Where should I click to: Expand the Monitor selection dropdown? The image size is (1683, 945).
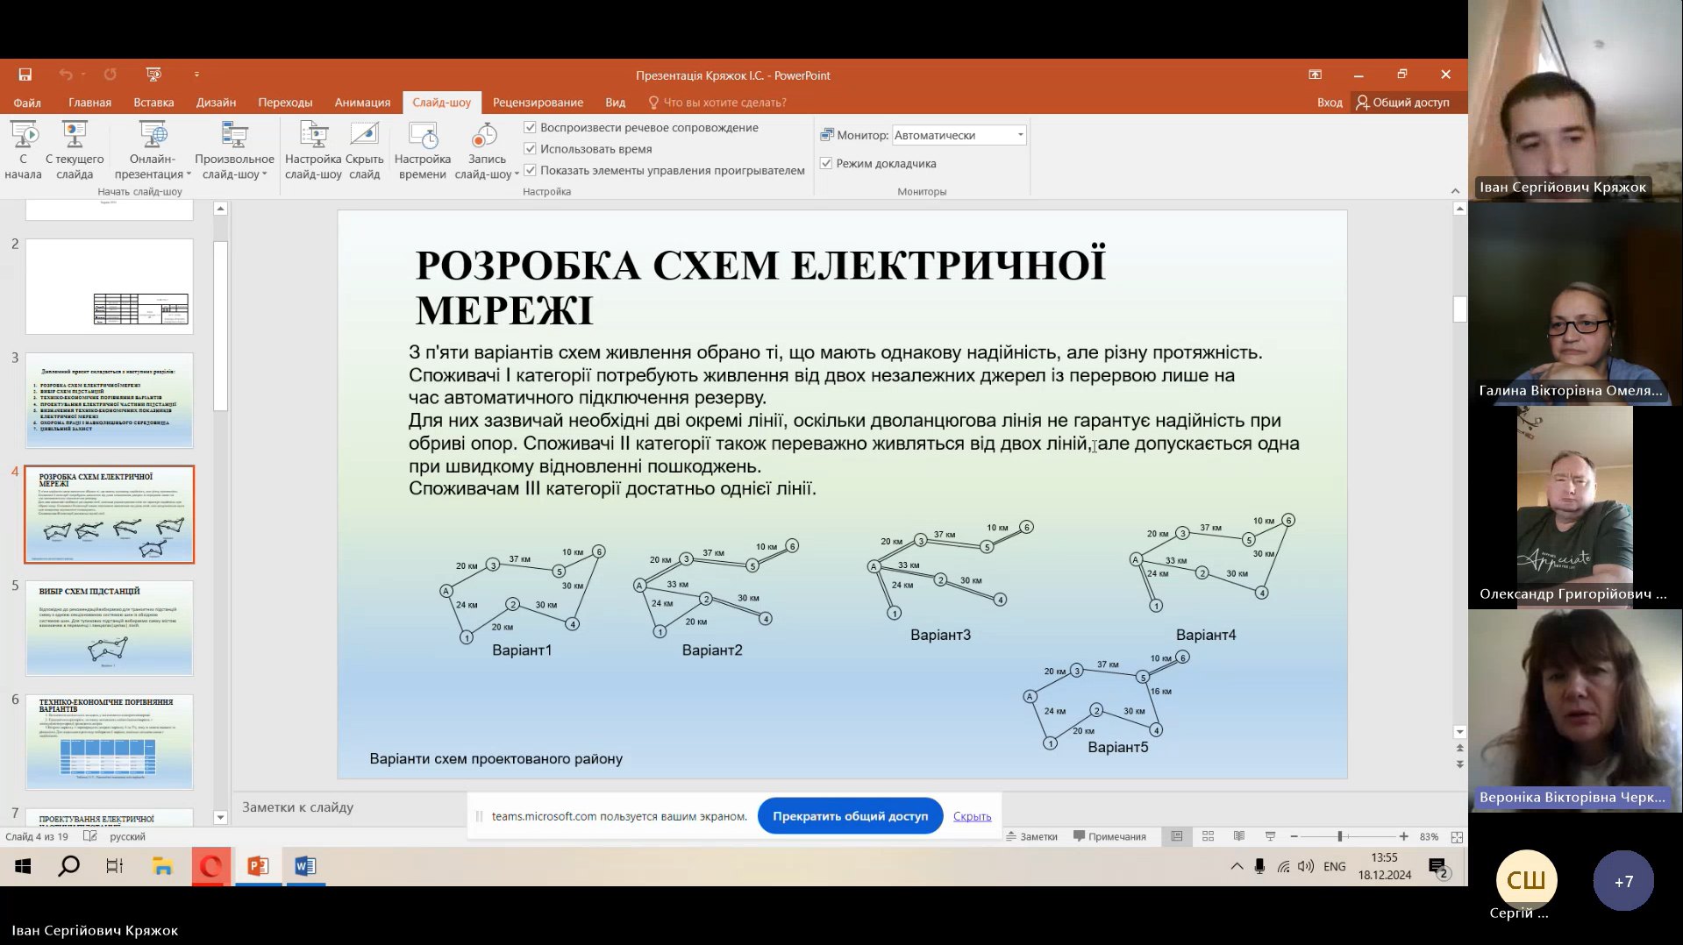click(1020, 135)
